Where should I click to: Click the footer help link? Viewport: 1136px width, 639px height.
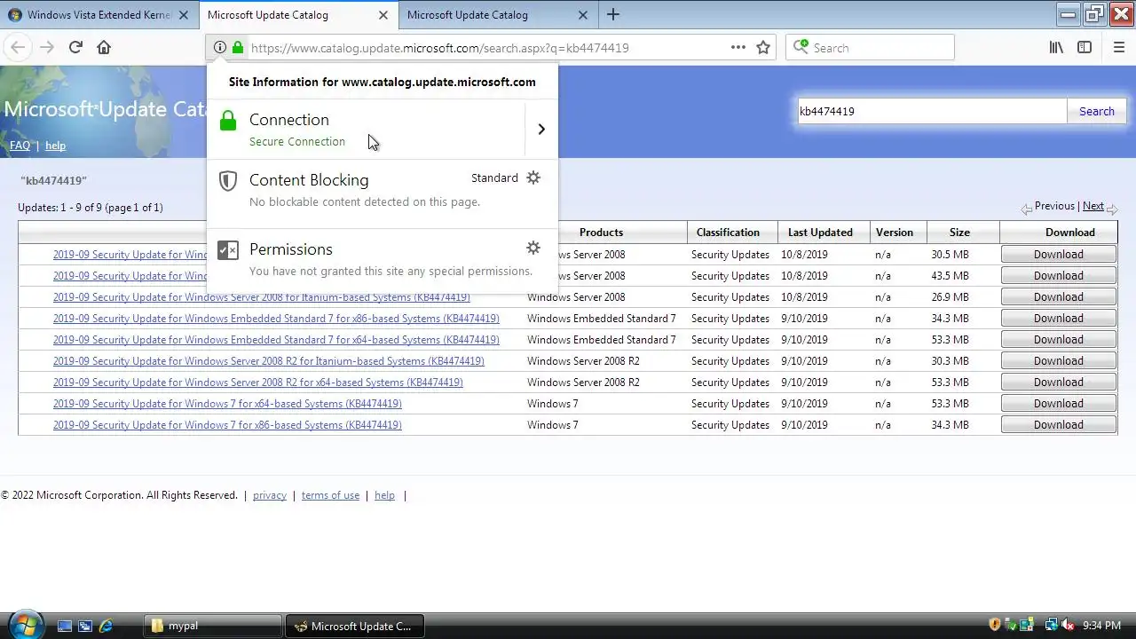[384, 495]
